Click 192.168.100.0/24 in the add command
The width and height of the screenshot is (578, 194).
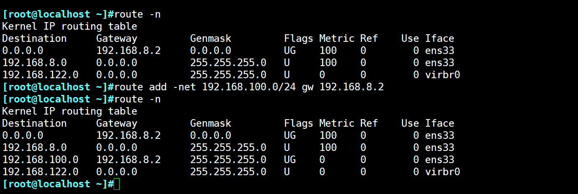tap(249, 87)
